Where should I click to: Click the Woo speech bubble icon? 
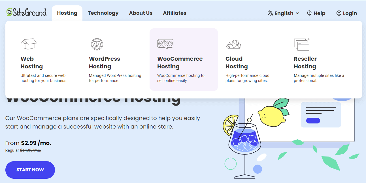pyautogui.click(x=165, y=44)
